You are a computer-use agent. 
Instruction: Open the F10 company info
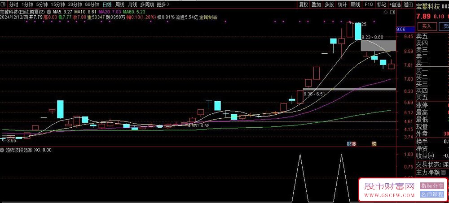click(x=369, y=4)
